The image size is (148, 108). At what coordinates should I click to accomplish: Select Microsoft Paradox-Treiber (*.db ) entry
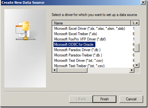pyautogui.click(x=78, y=55)
